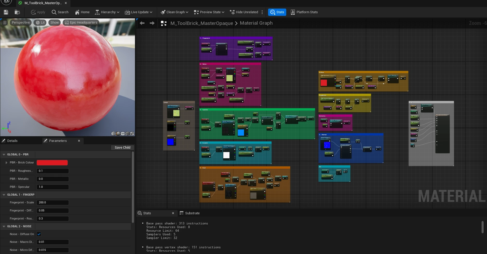
Task: Navigate back in the material graph
Action: click(142, 23)
